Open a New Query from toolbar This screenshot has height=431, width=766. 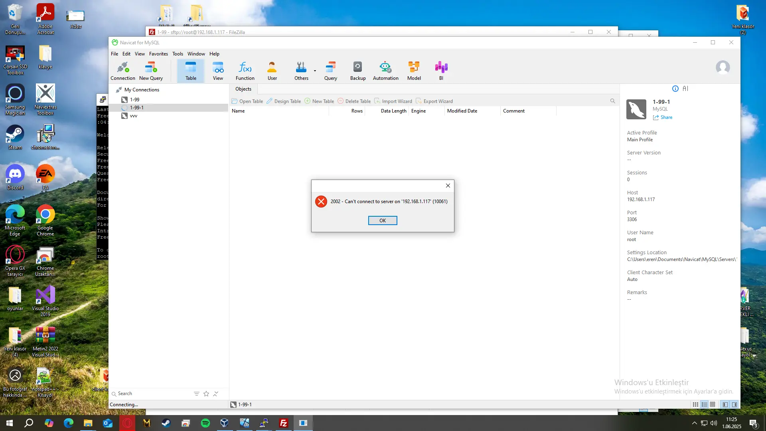point(151,71)
